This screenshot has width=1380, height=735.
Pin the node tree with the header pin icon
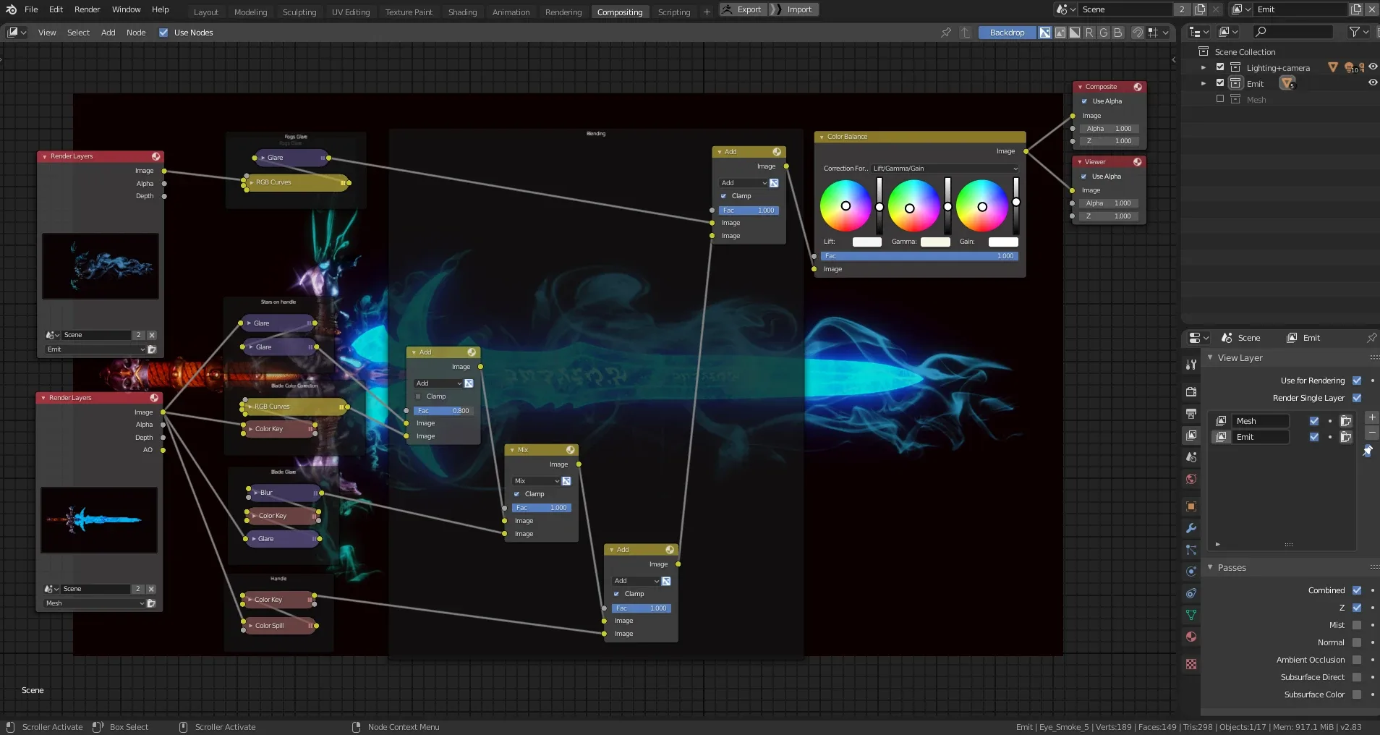(x=945, y=33)
